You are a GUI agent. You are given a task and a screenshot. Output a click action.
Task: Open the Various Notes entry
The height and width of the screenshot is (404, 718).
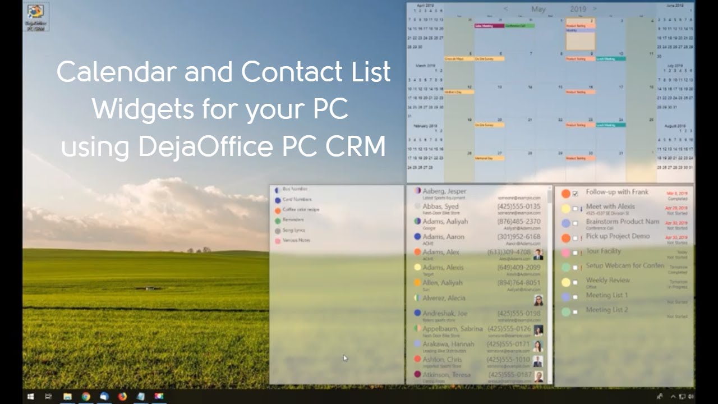tap(297, 240)
